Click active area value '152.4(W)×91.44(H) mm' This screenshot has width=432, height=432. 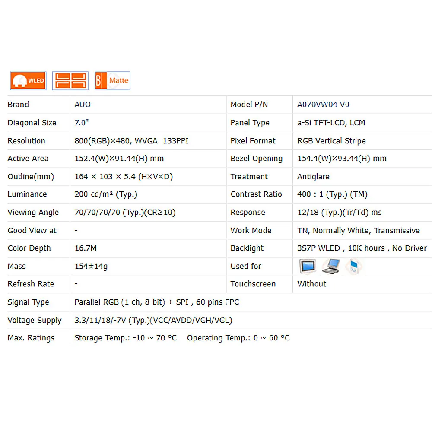pos(119,159)
